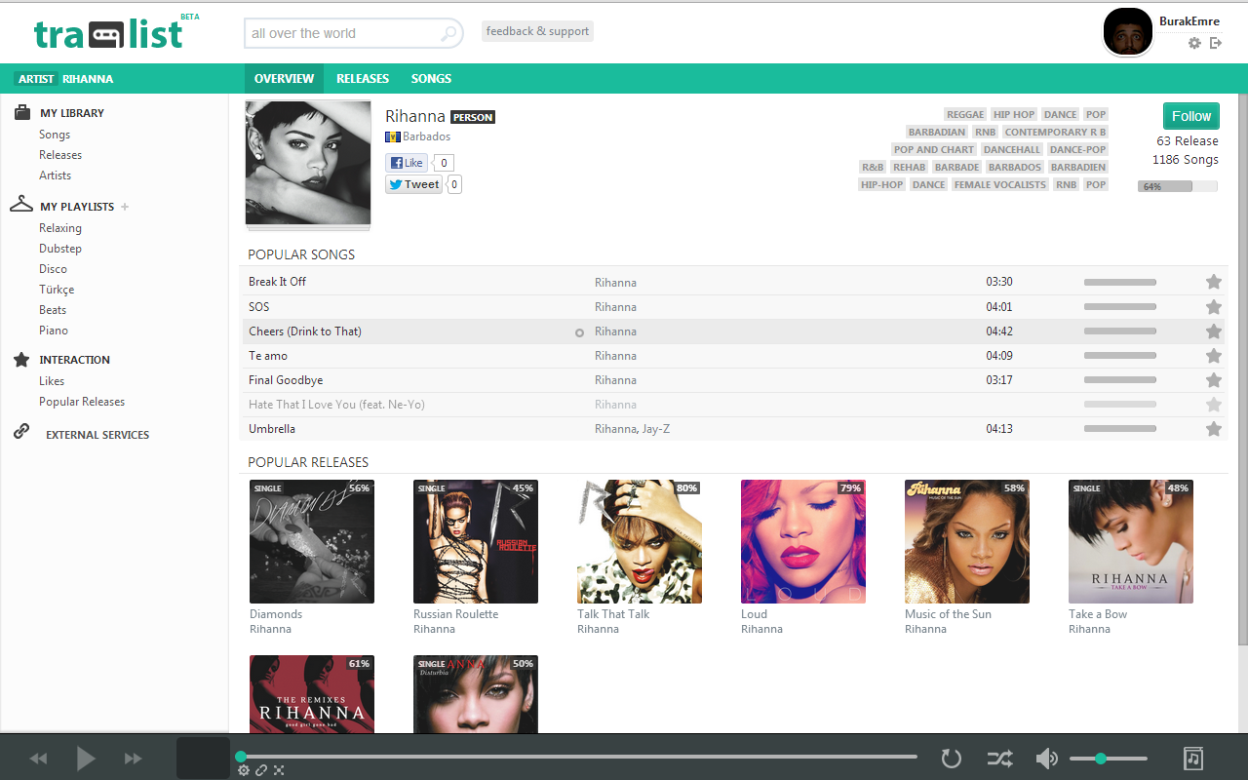The height and width of the screenshot is (780, 1248).
Task: Open the Disco playlist
Action: click(54, 269)
